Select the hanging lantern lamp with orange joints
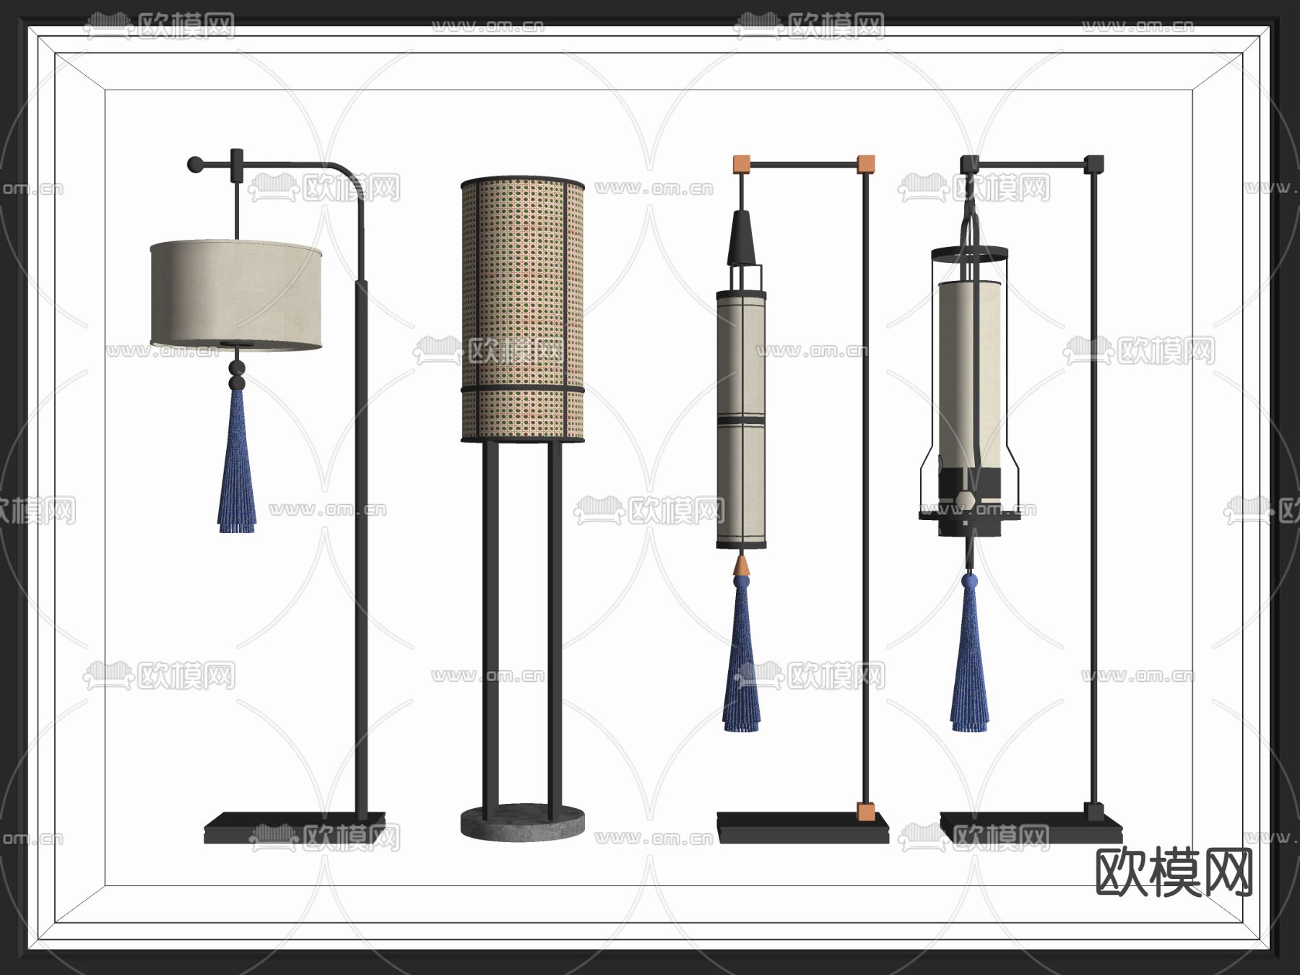Screen dimensions: 1300x975 pyautogui.click(x=802, y=499)
